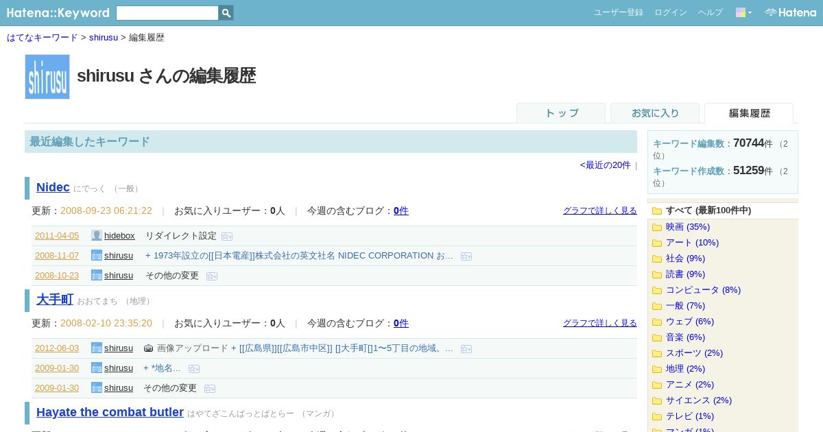
Task: Open the Nidec keyword title
Action: 53,187
